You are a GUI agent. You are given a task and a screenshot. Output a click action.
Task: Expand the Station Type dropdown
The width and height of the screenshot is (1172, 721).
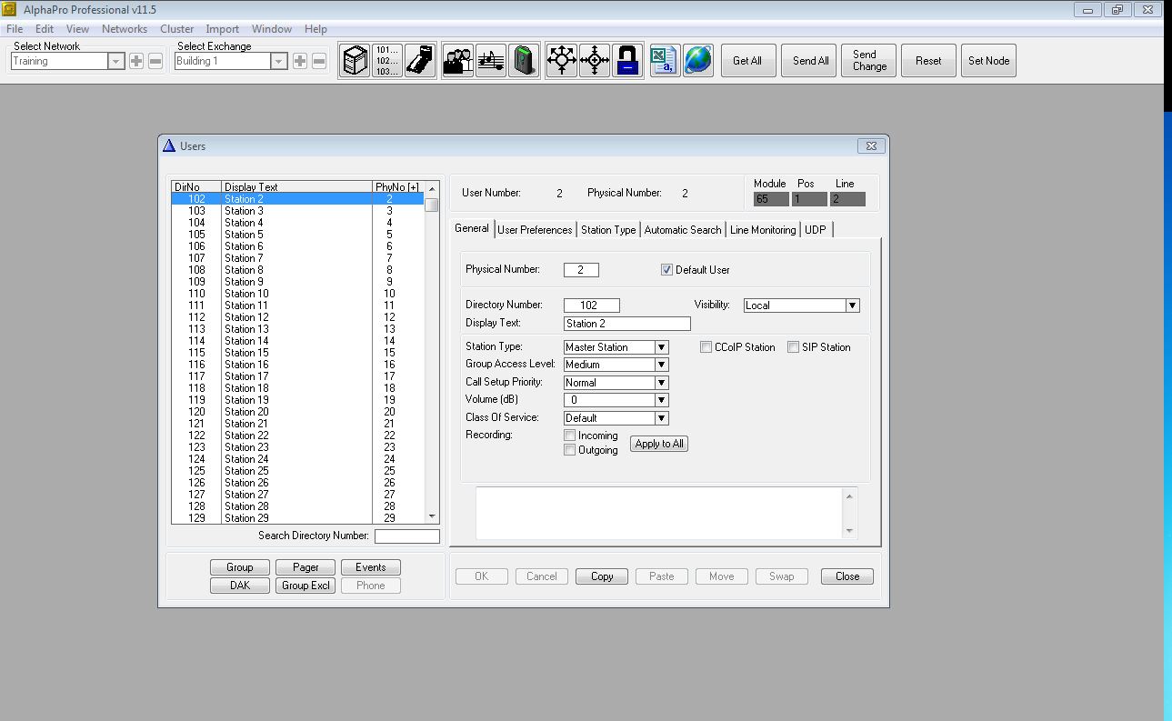coord(661,347)
